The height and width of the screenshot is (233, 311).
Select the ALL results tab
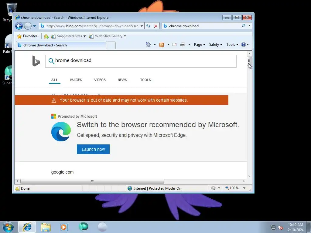[x=55, y=80]
